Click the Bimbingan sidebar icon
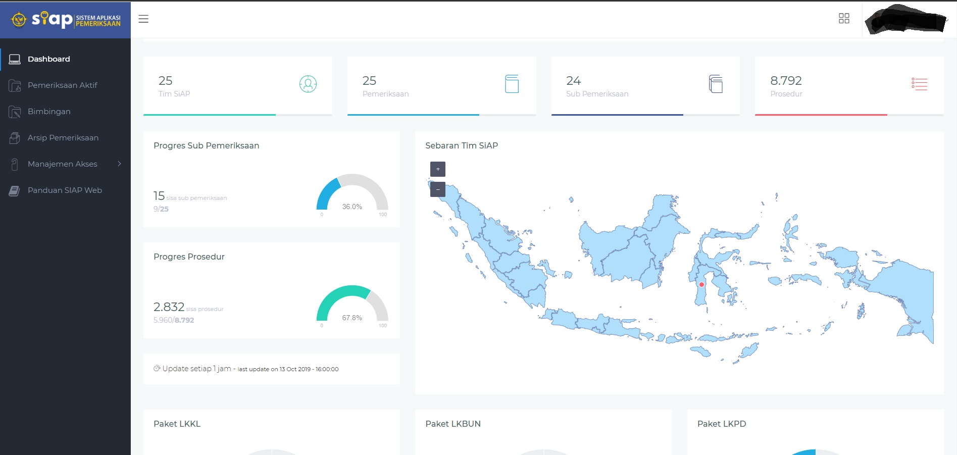957x455 pixels. coord(15,112)
